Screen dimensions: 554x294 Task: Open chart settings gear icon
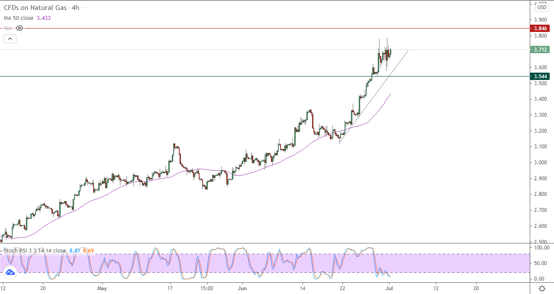(x=541, y=288)
